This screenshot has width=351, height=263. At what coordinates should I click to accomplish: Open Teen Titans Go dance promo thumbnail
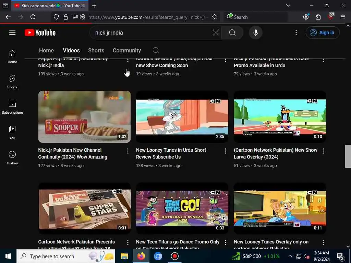pyautogui.click(x=182, y=209)
